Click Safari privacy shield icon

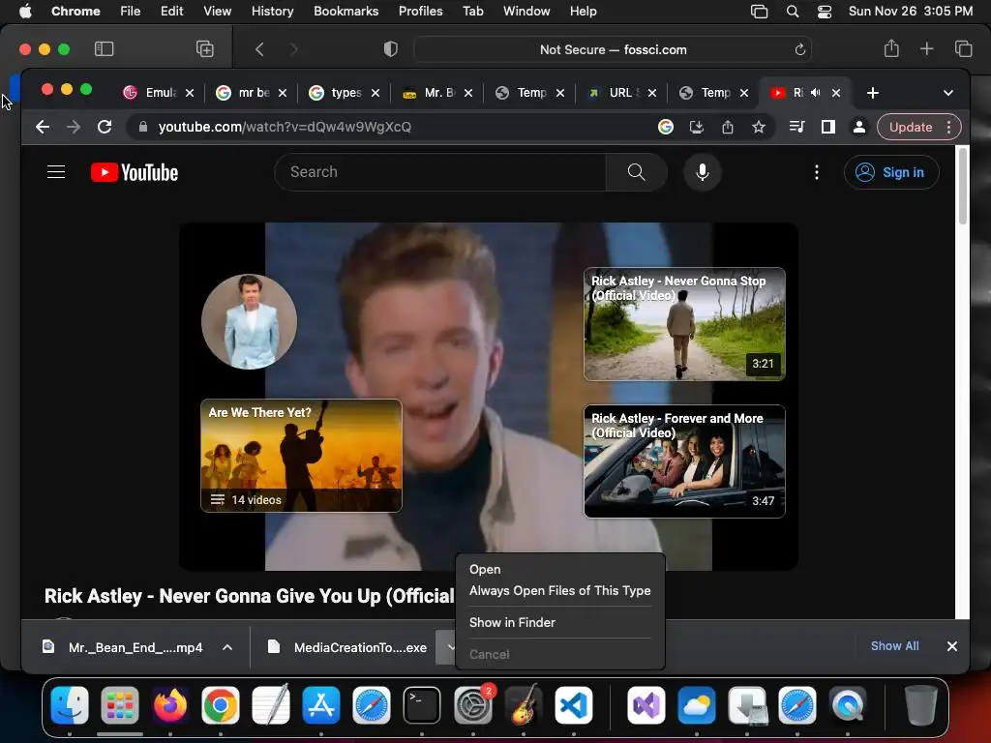pos(391,49)
